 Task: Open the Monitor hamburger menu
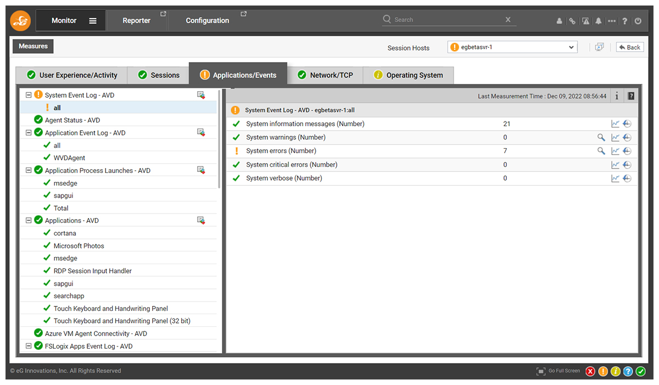93,21
